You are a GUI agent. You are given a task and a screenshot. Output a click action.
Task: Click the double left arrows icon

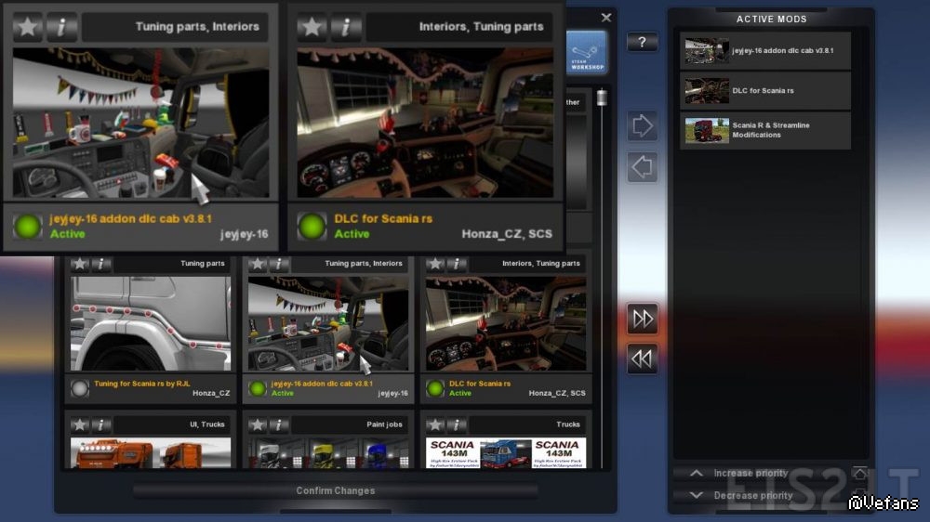(643, 359)
